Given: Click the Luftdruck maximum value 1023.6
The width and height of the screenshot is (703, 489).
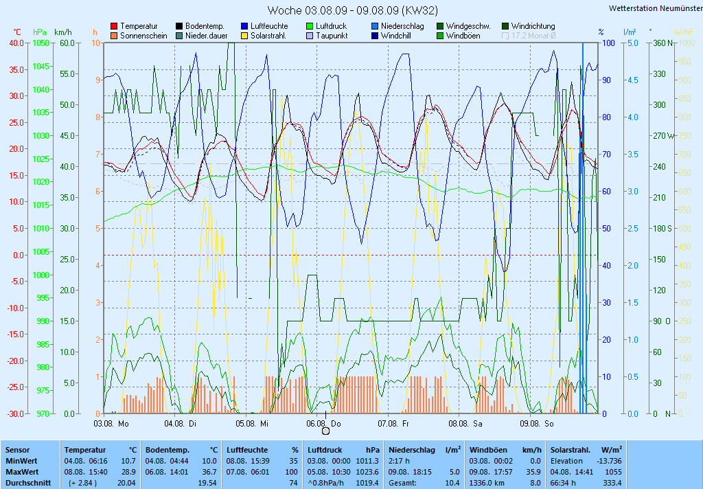Looking at the screenshot, I should (368, 473).
